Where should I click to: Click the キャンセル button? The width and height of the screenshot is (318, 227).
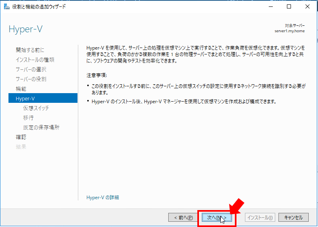pyautogui.click(x=293, y=217)
